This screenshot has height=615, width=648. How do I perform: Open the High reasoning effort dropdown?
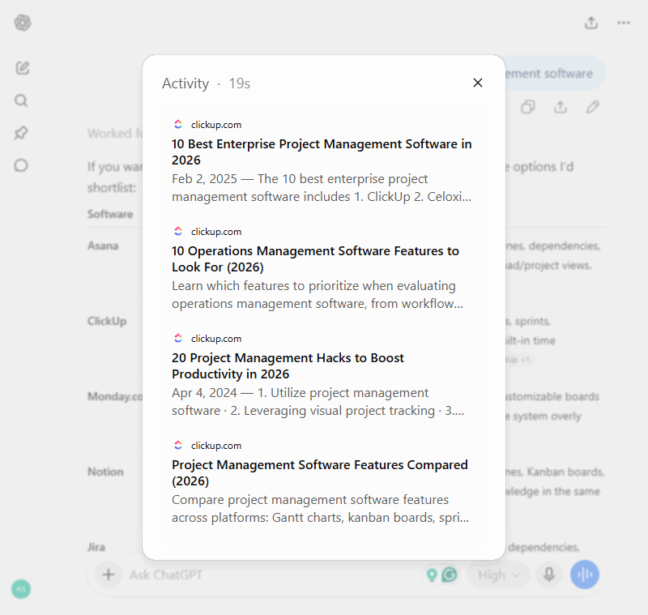tap(498, 575)
